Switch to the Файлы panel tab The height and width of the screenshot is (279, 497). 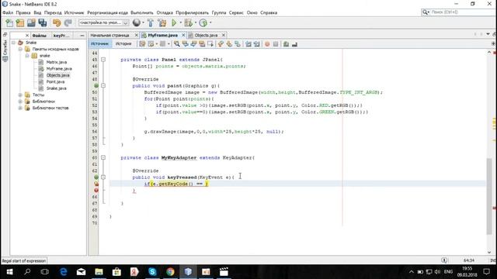(40, 36)
